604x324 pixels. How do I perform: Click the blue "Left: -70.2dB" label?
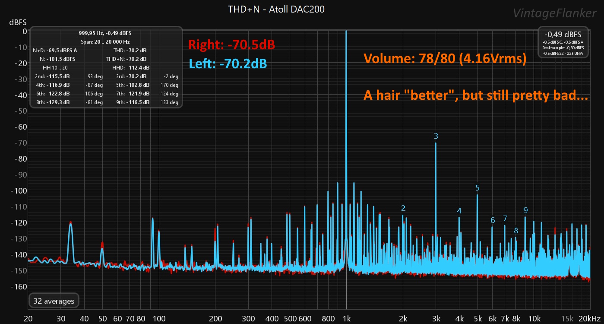(228, 64)
